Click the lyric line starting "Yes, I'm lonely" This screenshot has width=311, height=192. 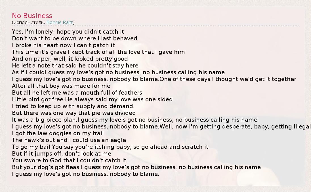pos(68,32)
